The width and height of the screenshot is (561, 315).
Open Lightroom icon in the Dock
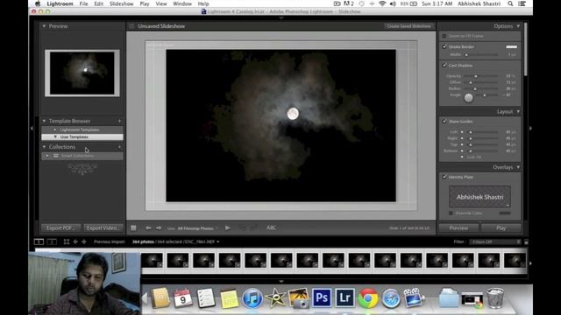pyautogui.click(x=344, y=297)
